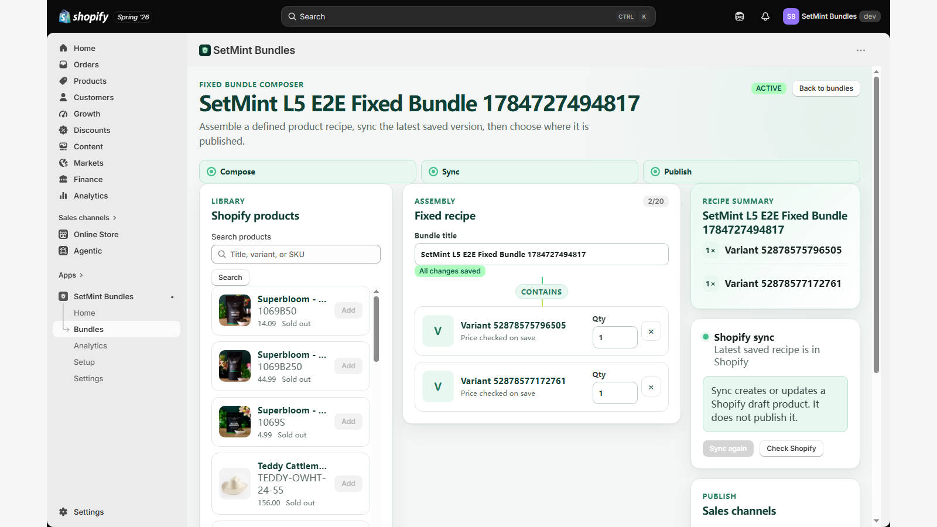Click the Check Shopify button
The image size is (937, 527).
791,449
